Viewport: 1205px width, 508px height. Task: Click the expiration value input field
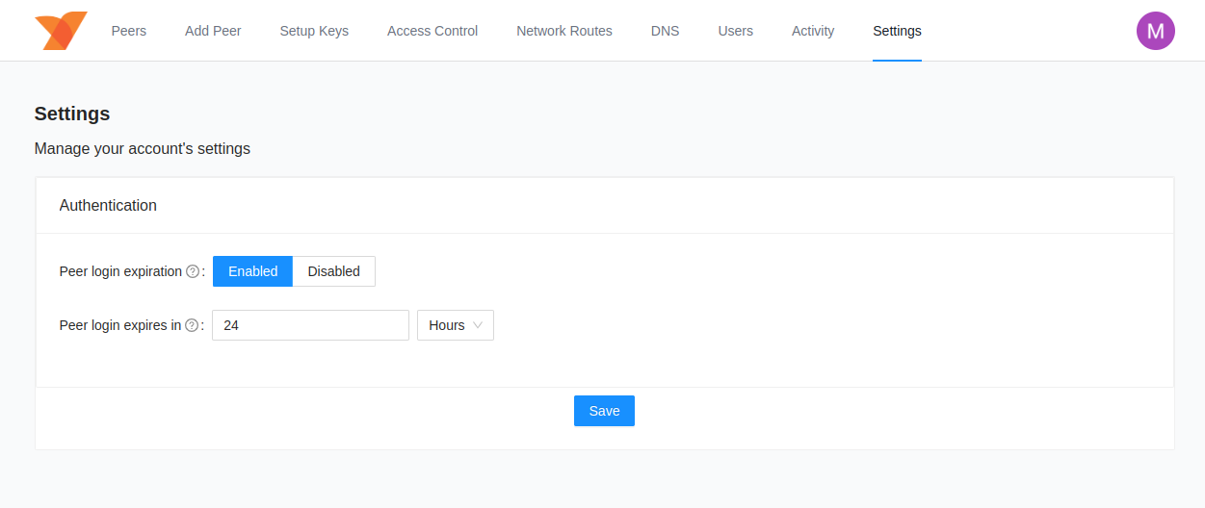tap(310, 325)
